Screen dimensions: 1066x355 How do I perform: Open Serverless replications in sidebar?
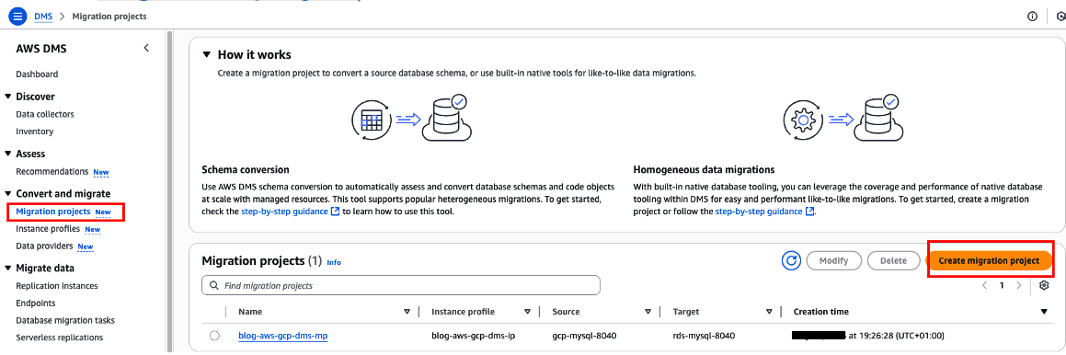[59, 337]
